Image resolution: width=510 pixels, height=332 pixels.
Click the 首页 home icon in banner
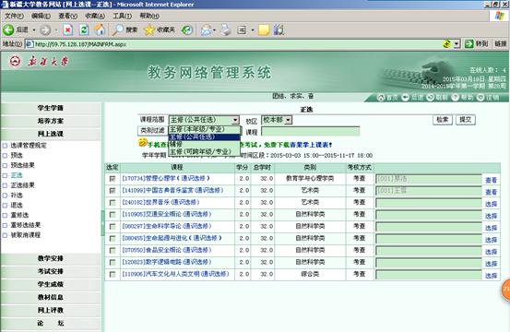381,97
